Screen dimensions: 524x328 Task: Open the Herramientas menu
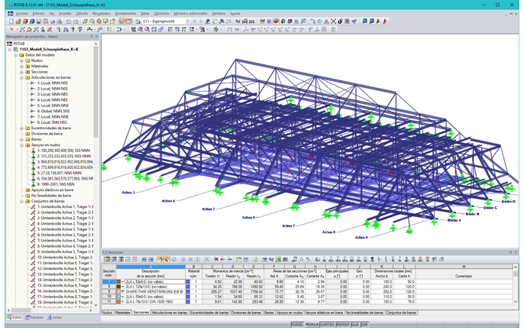[x=125, y=14]
